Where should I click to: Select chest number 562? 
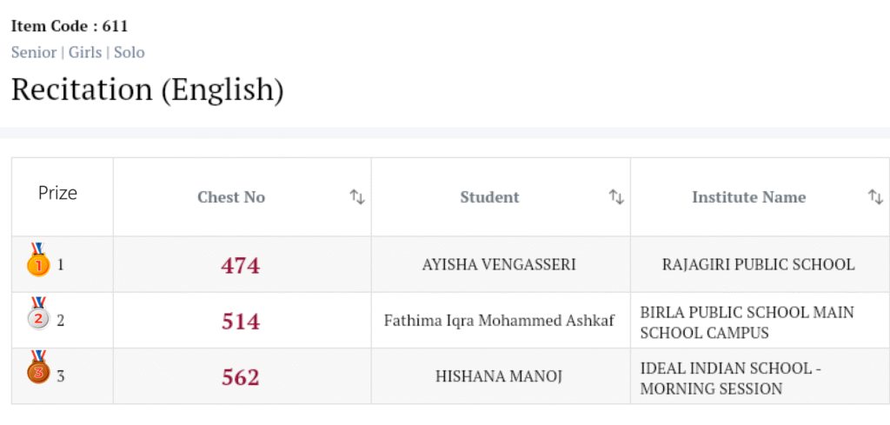241,377
